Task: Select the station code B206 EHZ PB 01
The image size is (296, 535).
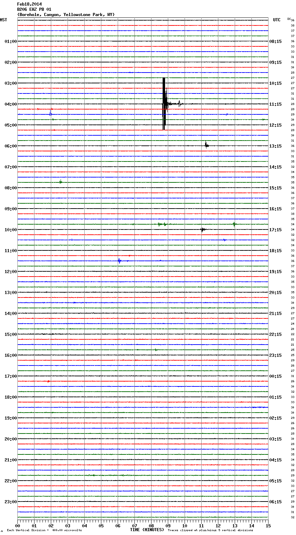Action: [x=34, y=9]
